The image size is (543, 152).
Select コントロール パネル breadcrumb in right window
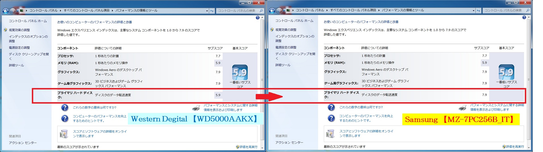coord(310,10)
